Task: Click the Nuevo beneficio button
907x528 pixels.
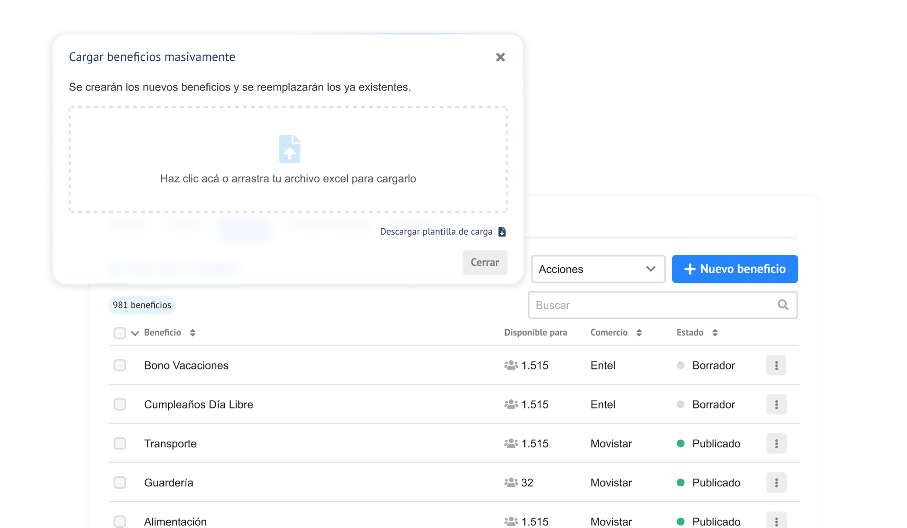Action: [735, 269]
